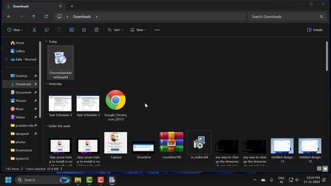Click the This PC monitor icon in address bar
The image size is (331, 186).
(59, 17)
